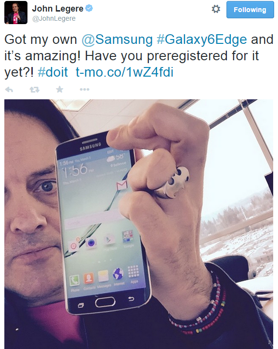Click the #doit hashtag

[53, 72]
